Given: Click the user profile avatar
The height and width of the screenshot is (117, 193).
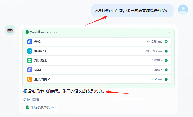Looking at the screenshot, I should 183,10.
